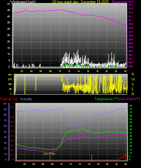Click the sunset marker line near hour 16

point(92,158)
